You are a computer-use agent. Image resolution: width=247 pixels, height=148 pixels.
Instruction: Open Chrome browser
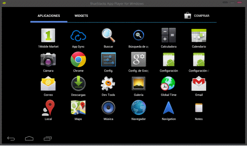click(78, 59)
